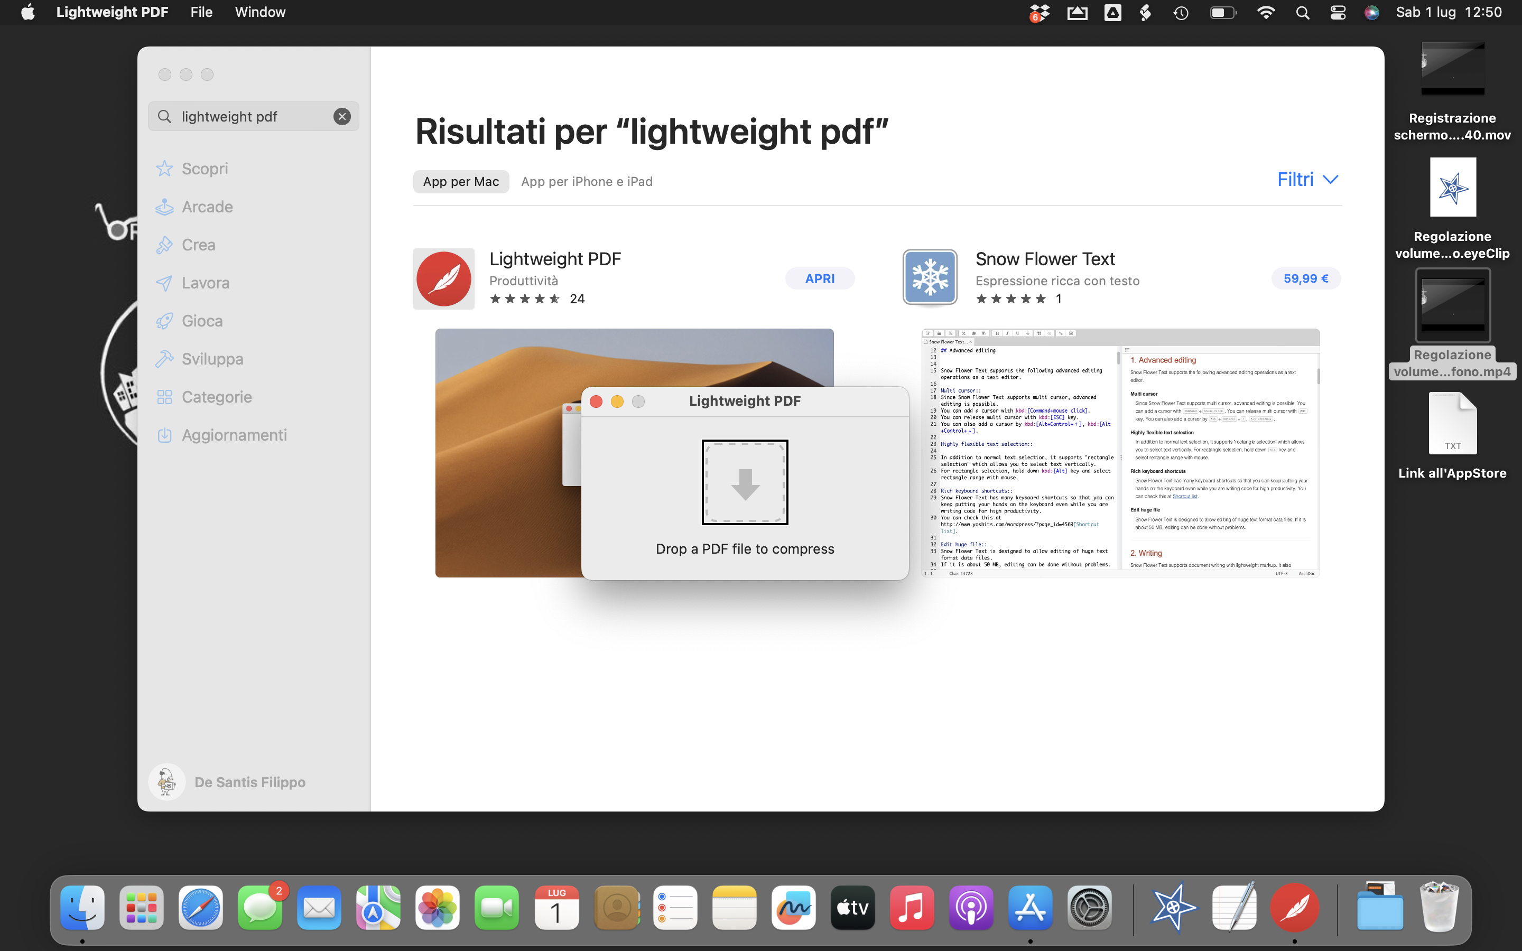The image size is (1522, 951).
Task: Click the search field magnifier icon
Action: click(164, 116)
